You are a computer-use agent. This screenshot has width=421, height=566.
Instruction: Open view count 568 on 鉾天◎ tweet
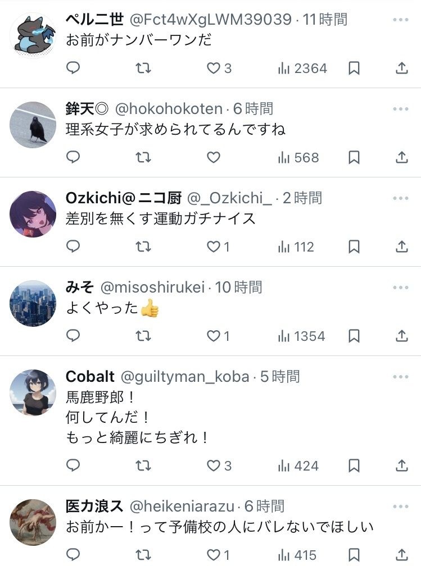coord(298,157)
